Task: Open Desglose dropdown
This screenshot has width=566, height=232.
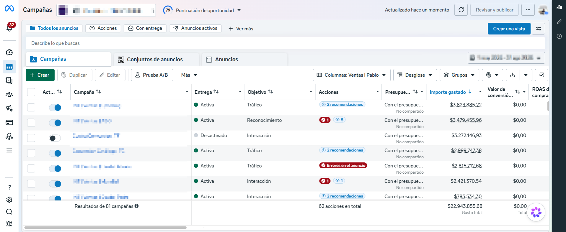Action: coord(415,75)
